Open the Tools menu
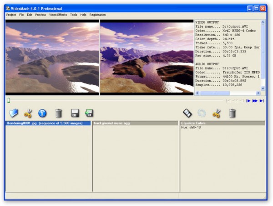 click(73, 15)
